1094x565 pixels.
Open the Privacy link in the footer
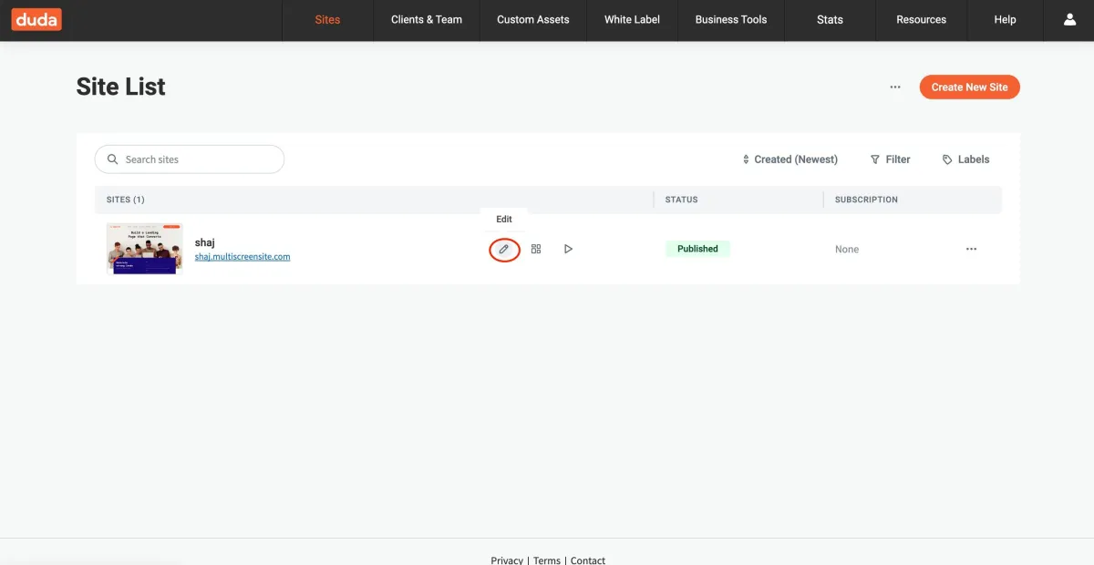pos(507,560)
